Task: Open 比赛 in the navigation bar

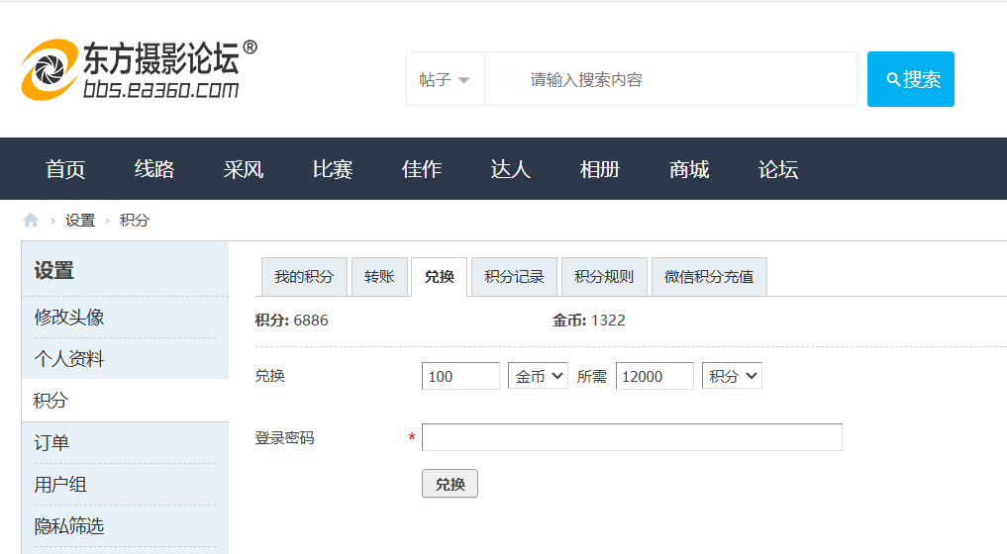Action: (x=333, y=169)
